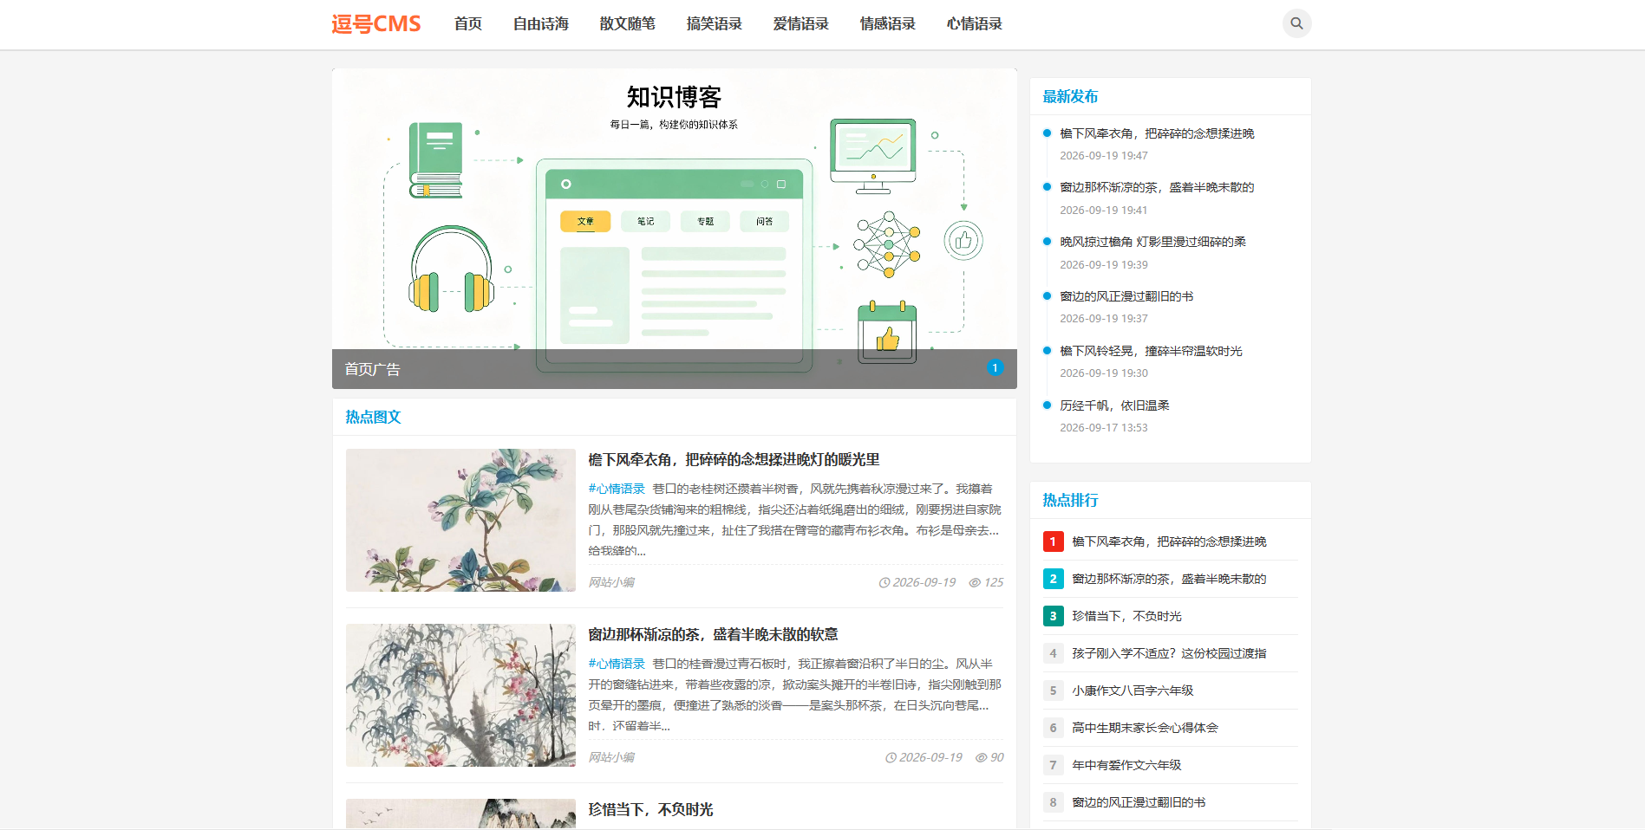
Task: Open 搞笑语录 navigation item
Action: (715, 23)
